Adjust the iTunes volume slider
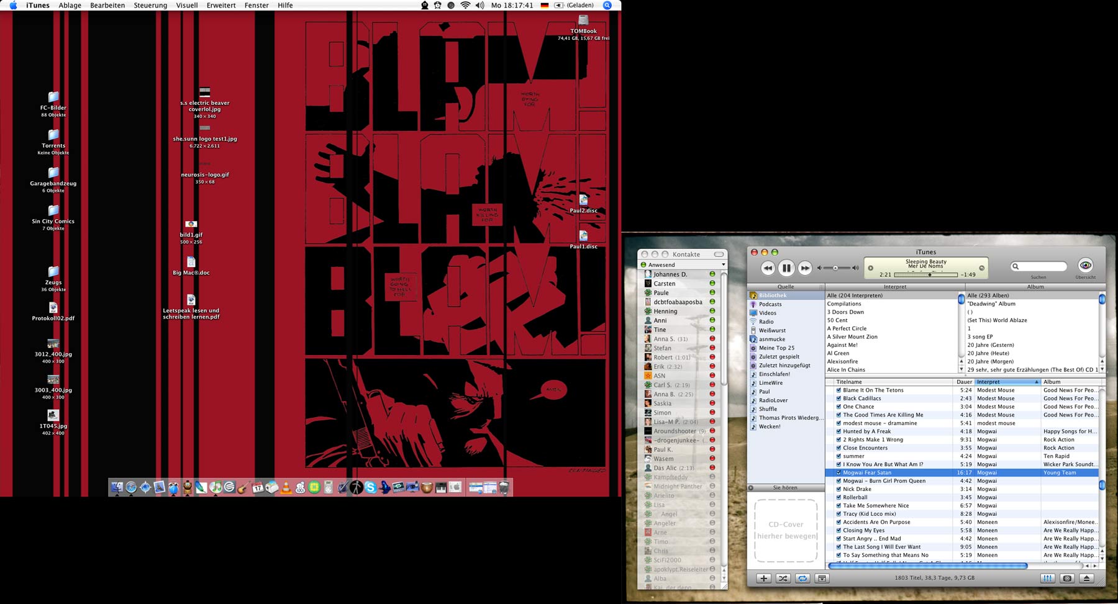The width and height of the screenshot is (1118, 604). click(x=837, y=268)
